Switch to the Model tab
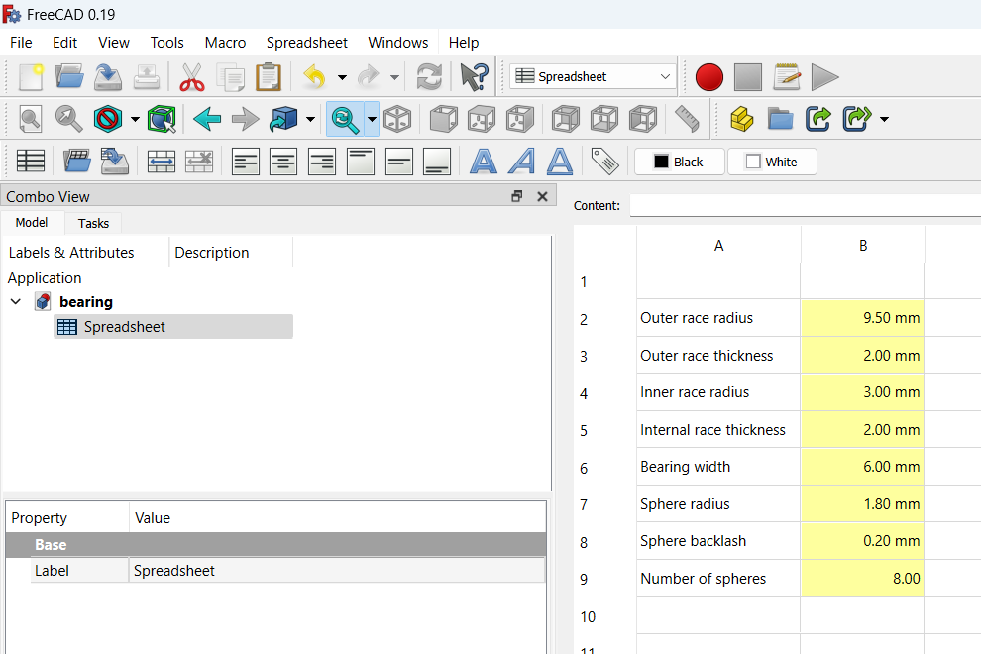This screenshot has width=981, height=654. coord(32,223)
